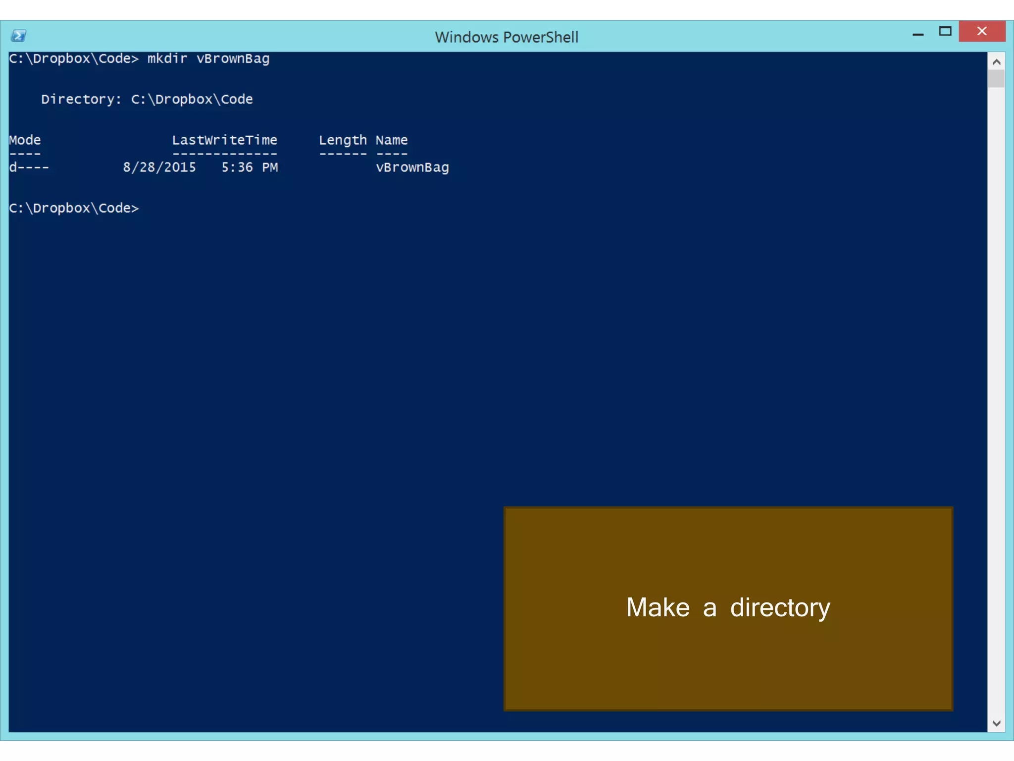Click the 'd----' mode value
The width and height of the screenshot is (1014, 761).
[29, 167]
